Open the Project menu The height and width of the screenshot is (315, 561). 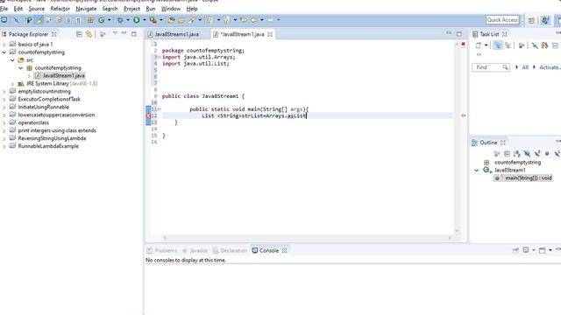pyautogui.click(x=131, y=9)
